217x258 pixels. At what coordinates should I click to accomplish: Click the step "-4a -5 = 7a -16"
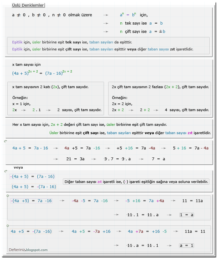point(90,201)
